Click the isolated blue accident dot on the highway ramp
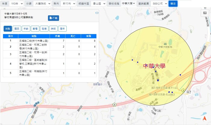Image resolution: width=211 pixels, height=125 pixels. tap(180, 75)
